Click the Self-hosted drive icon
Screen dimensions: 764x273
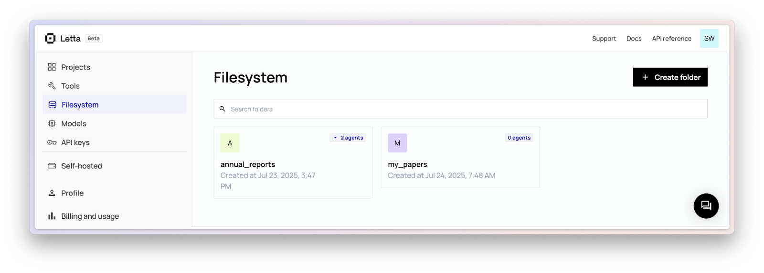(x=52, y=166)
